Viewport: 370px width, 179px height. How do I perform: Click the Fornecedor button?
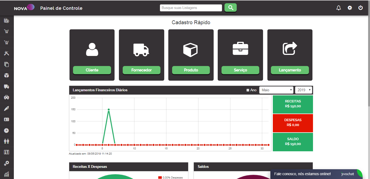coord(141,70)
